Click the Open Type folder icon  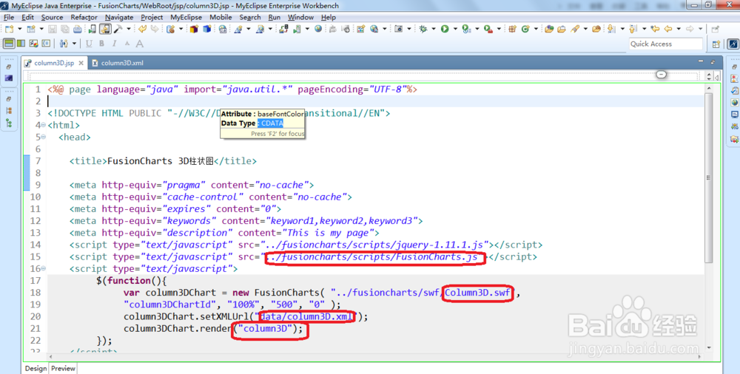(549, 29)
